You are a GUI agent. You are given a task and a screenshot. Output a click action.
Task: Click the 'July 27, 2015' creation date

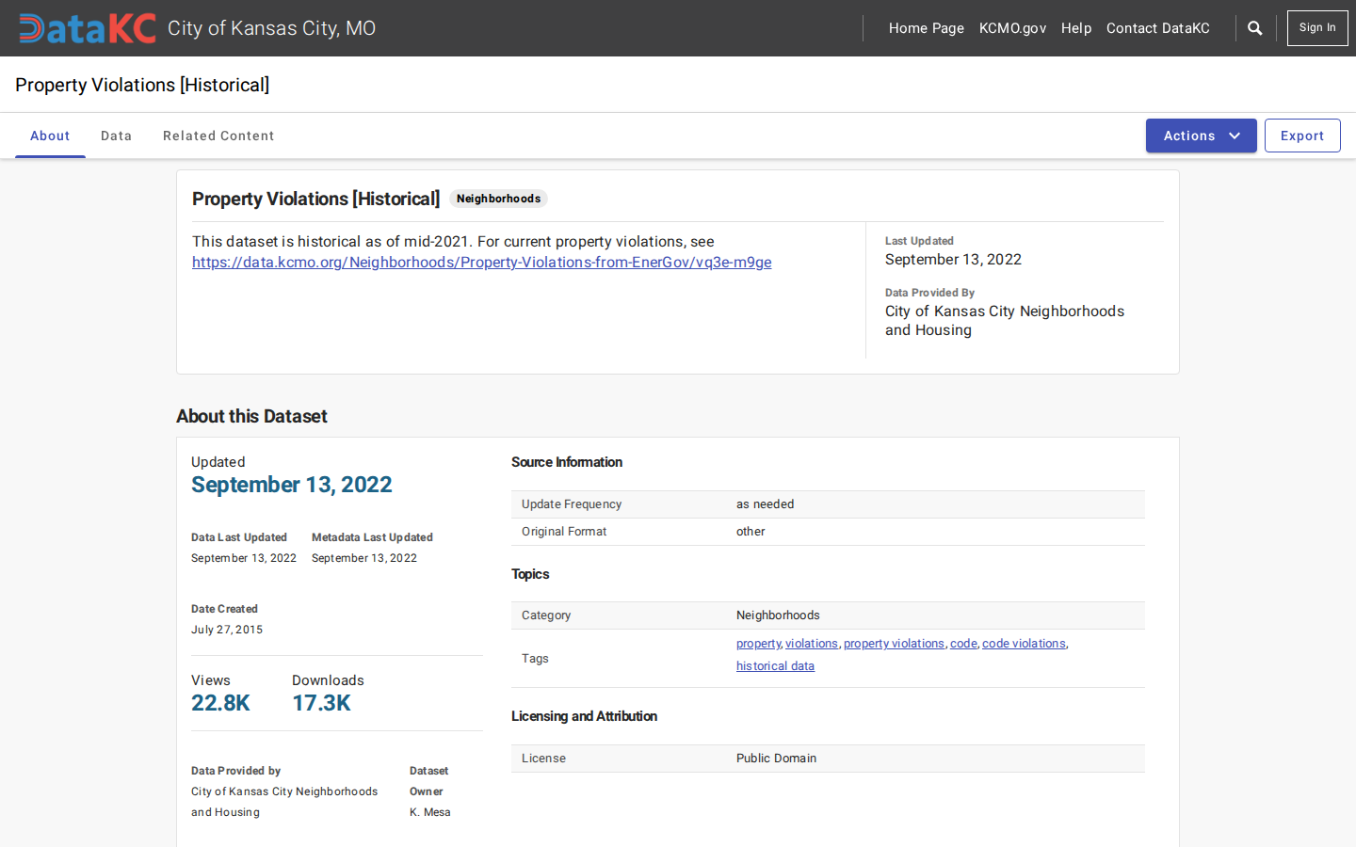click(x=227, y=630)
